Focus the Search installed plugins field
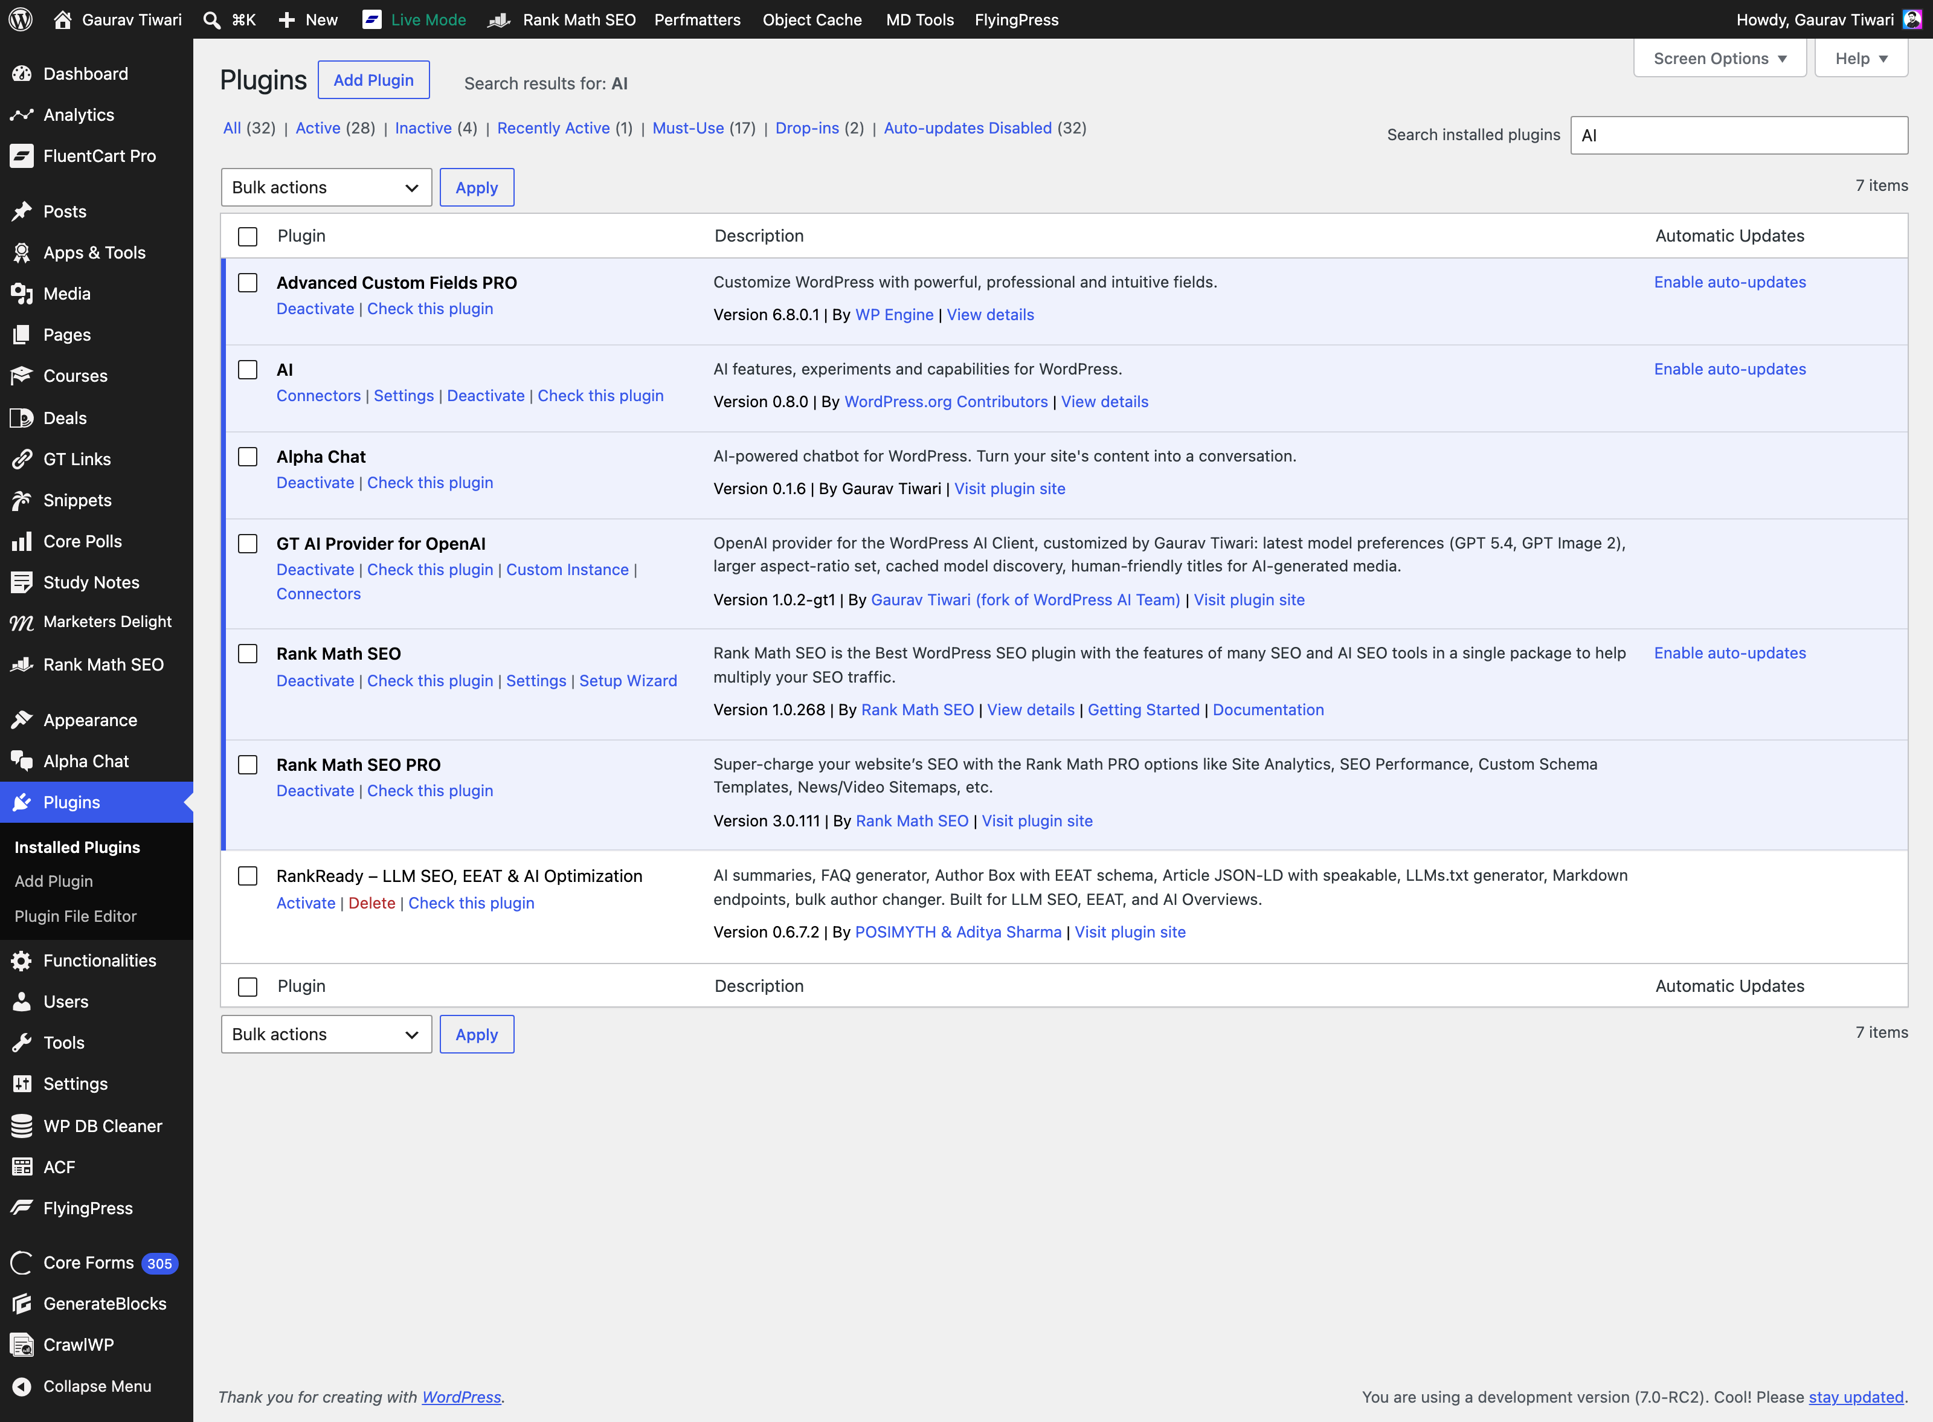 pyautogui.click(x=1739, y=135)
